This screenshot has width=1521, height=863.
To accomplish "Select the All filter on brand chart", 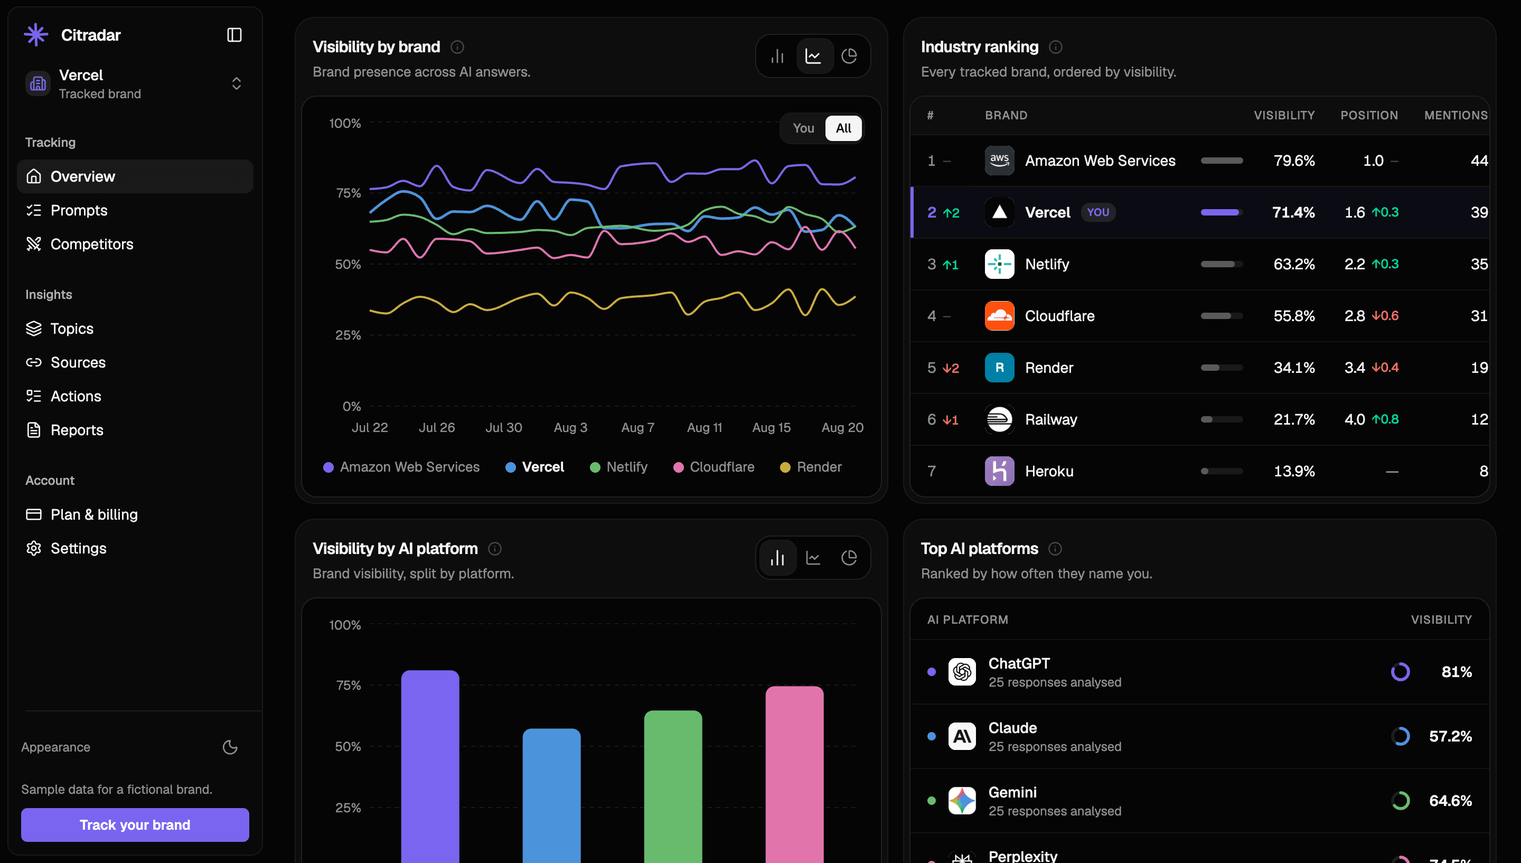I will [x=843, y=128].
